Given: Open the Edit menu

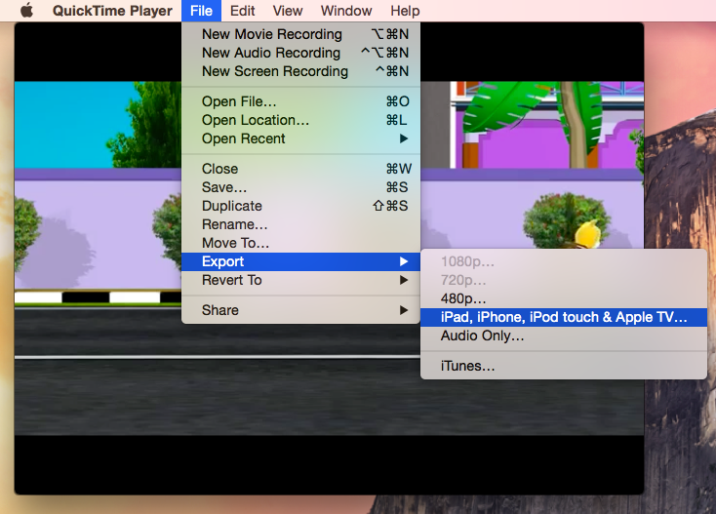Looking at the screenshot, I should coord(243,11).
